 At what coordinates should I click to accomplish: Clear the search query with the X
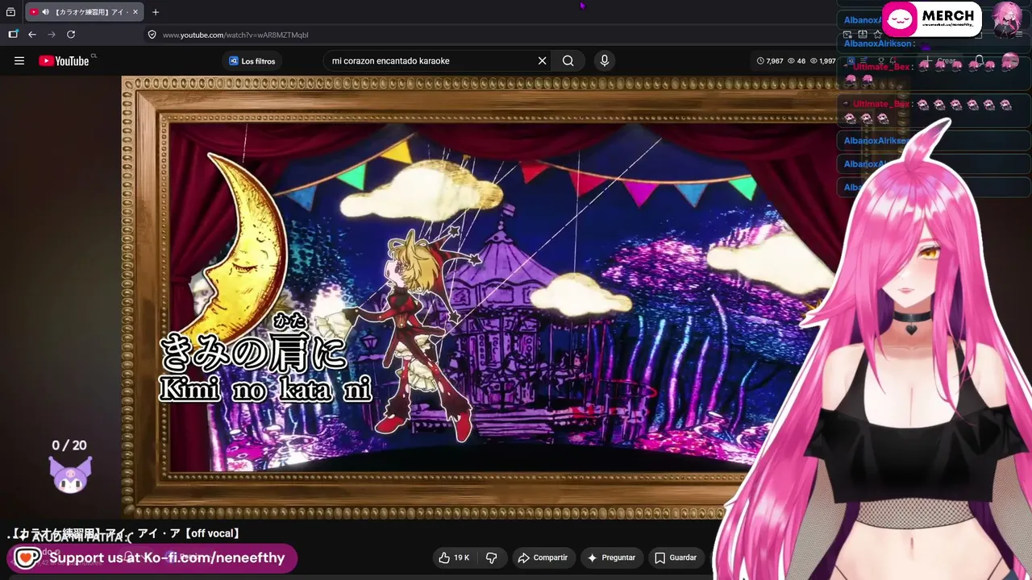click(543, 61)
